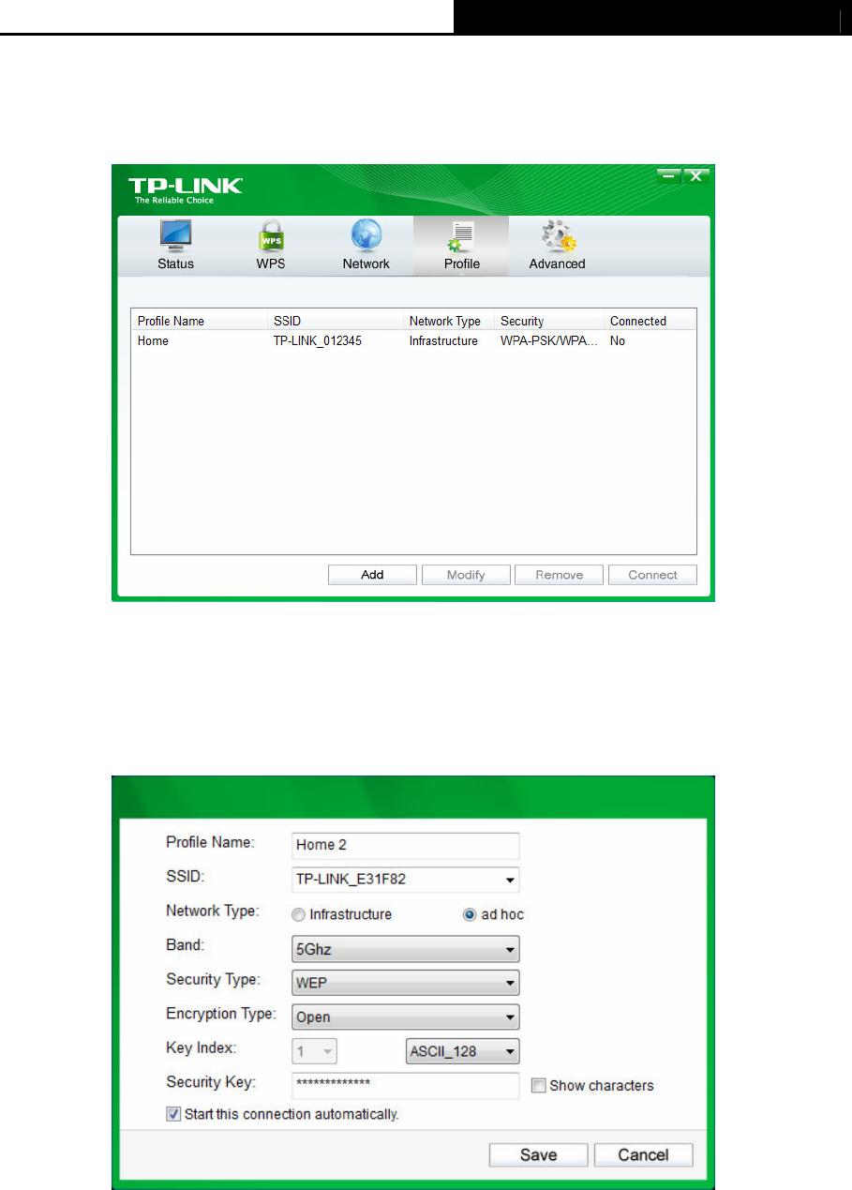Open the Security Type dropdown
The width and height of the screenshot is (852, 1190).
405,983
